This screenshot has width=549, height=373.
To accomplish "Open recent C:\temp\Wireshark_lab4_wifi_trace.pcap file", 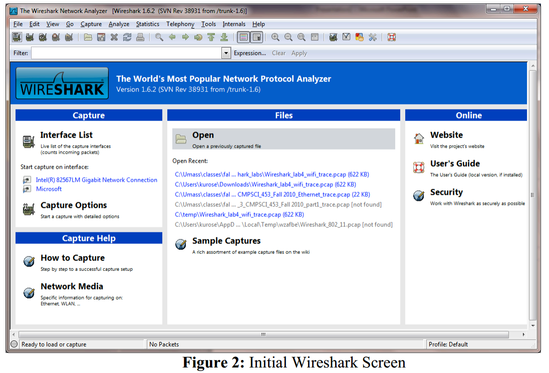I will 239,214.
